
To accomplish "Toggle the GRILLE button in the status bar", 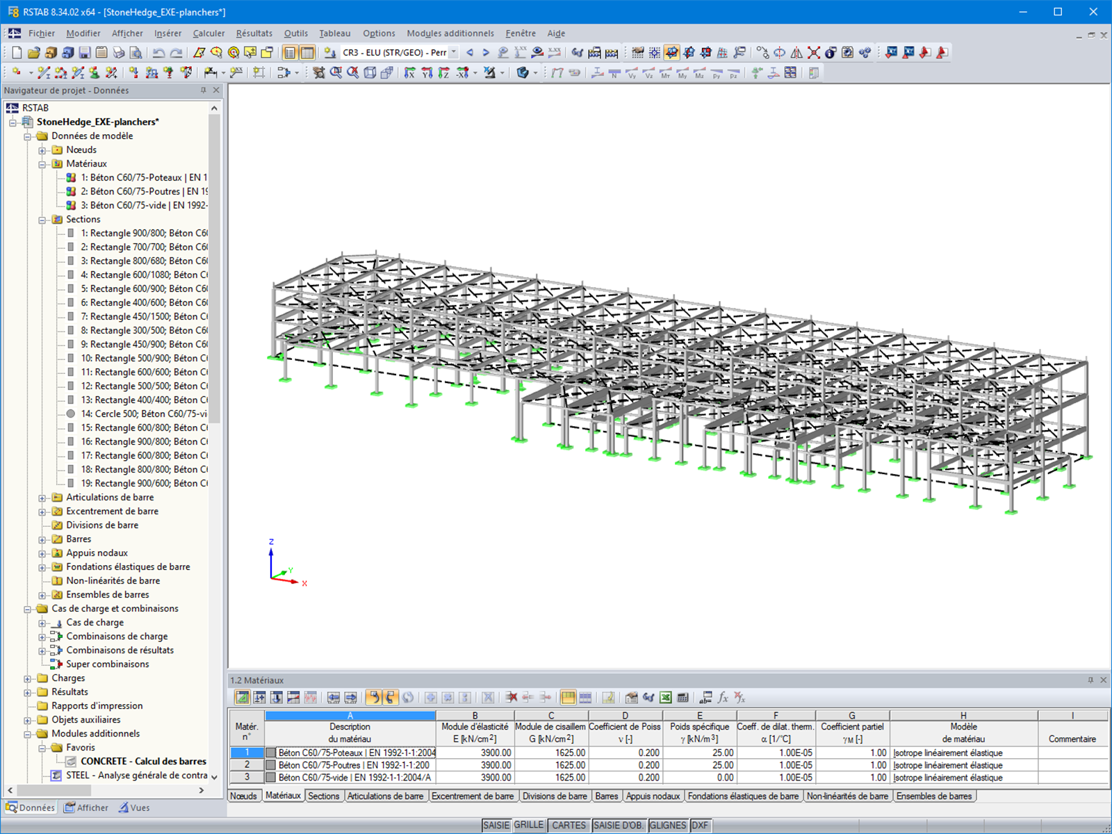I will 529,825.
